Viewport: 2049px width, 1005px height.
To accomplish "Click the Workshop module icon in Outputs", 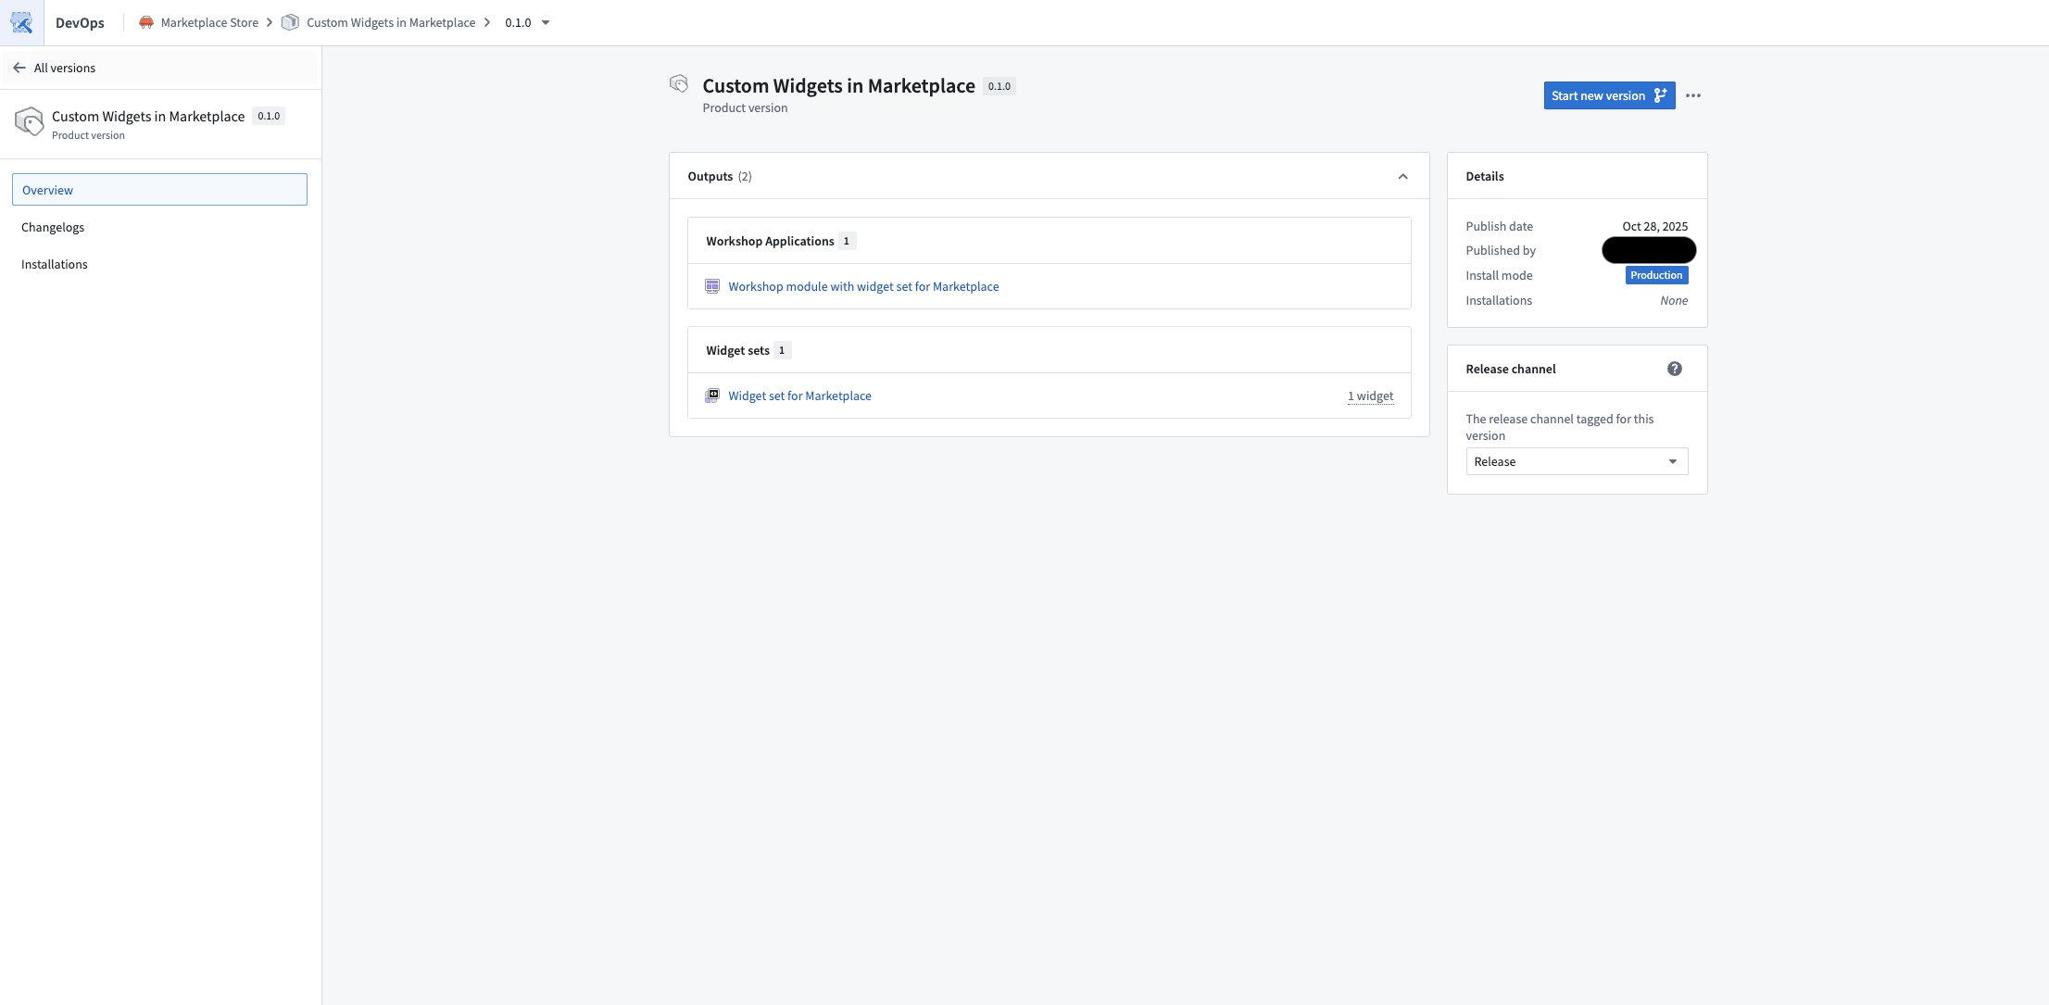I will click(712, 286).
